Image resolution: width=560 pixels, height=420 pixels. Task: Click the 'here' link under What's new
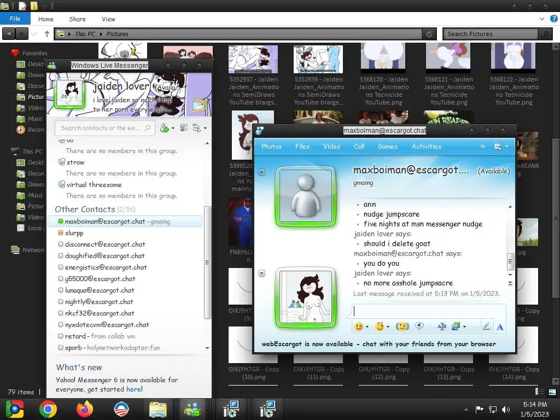click(x=134, y=389)
